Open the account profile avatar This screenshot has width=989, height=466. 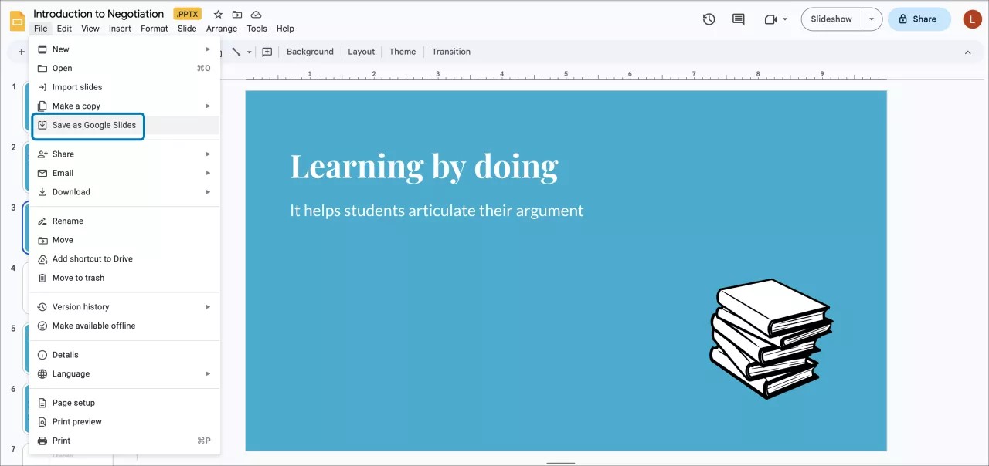[x=971, y=19]
